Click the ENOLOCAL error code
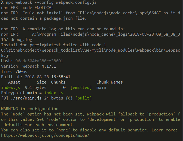 point(44,8)
